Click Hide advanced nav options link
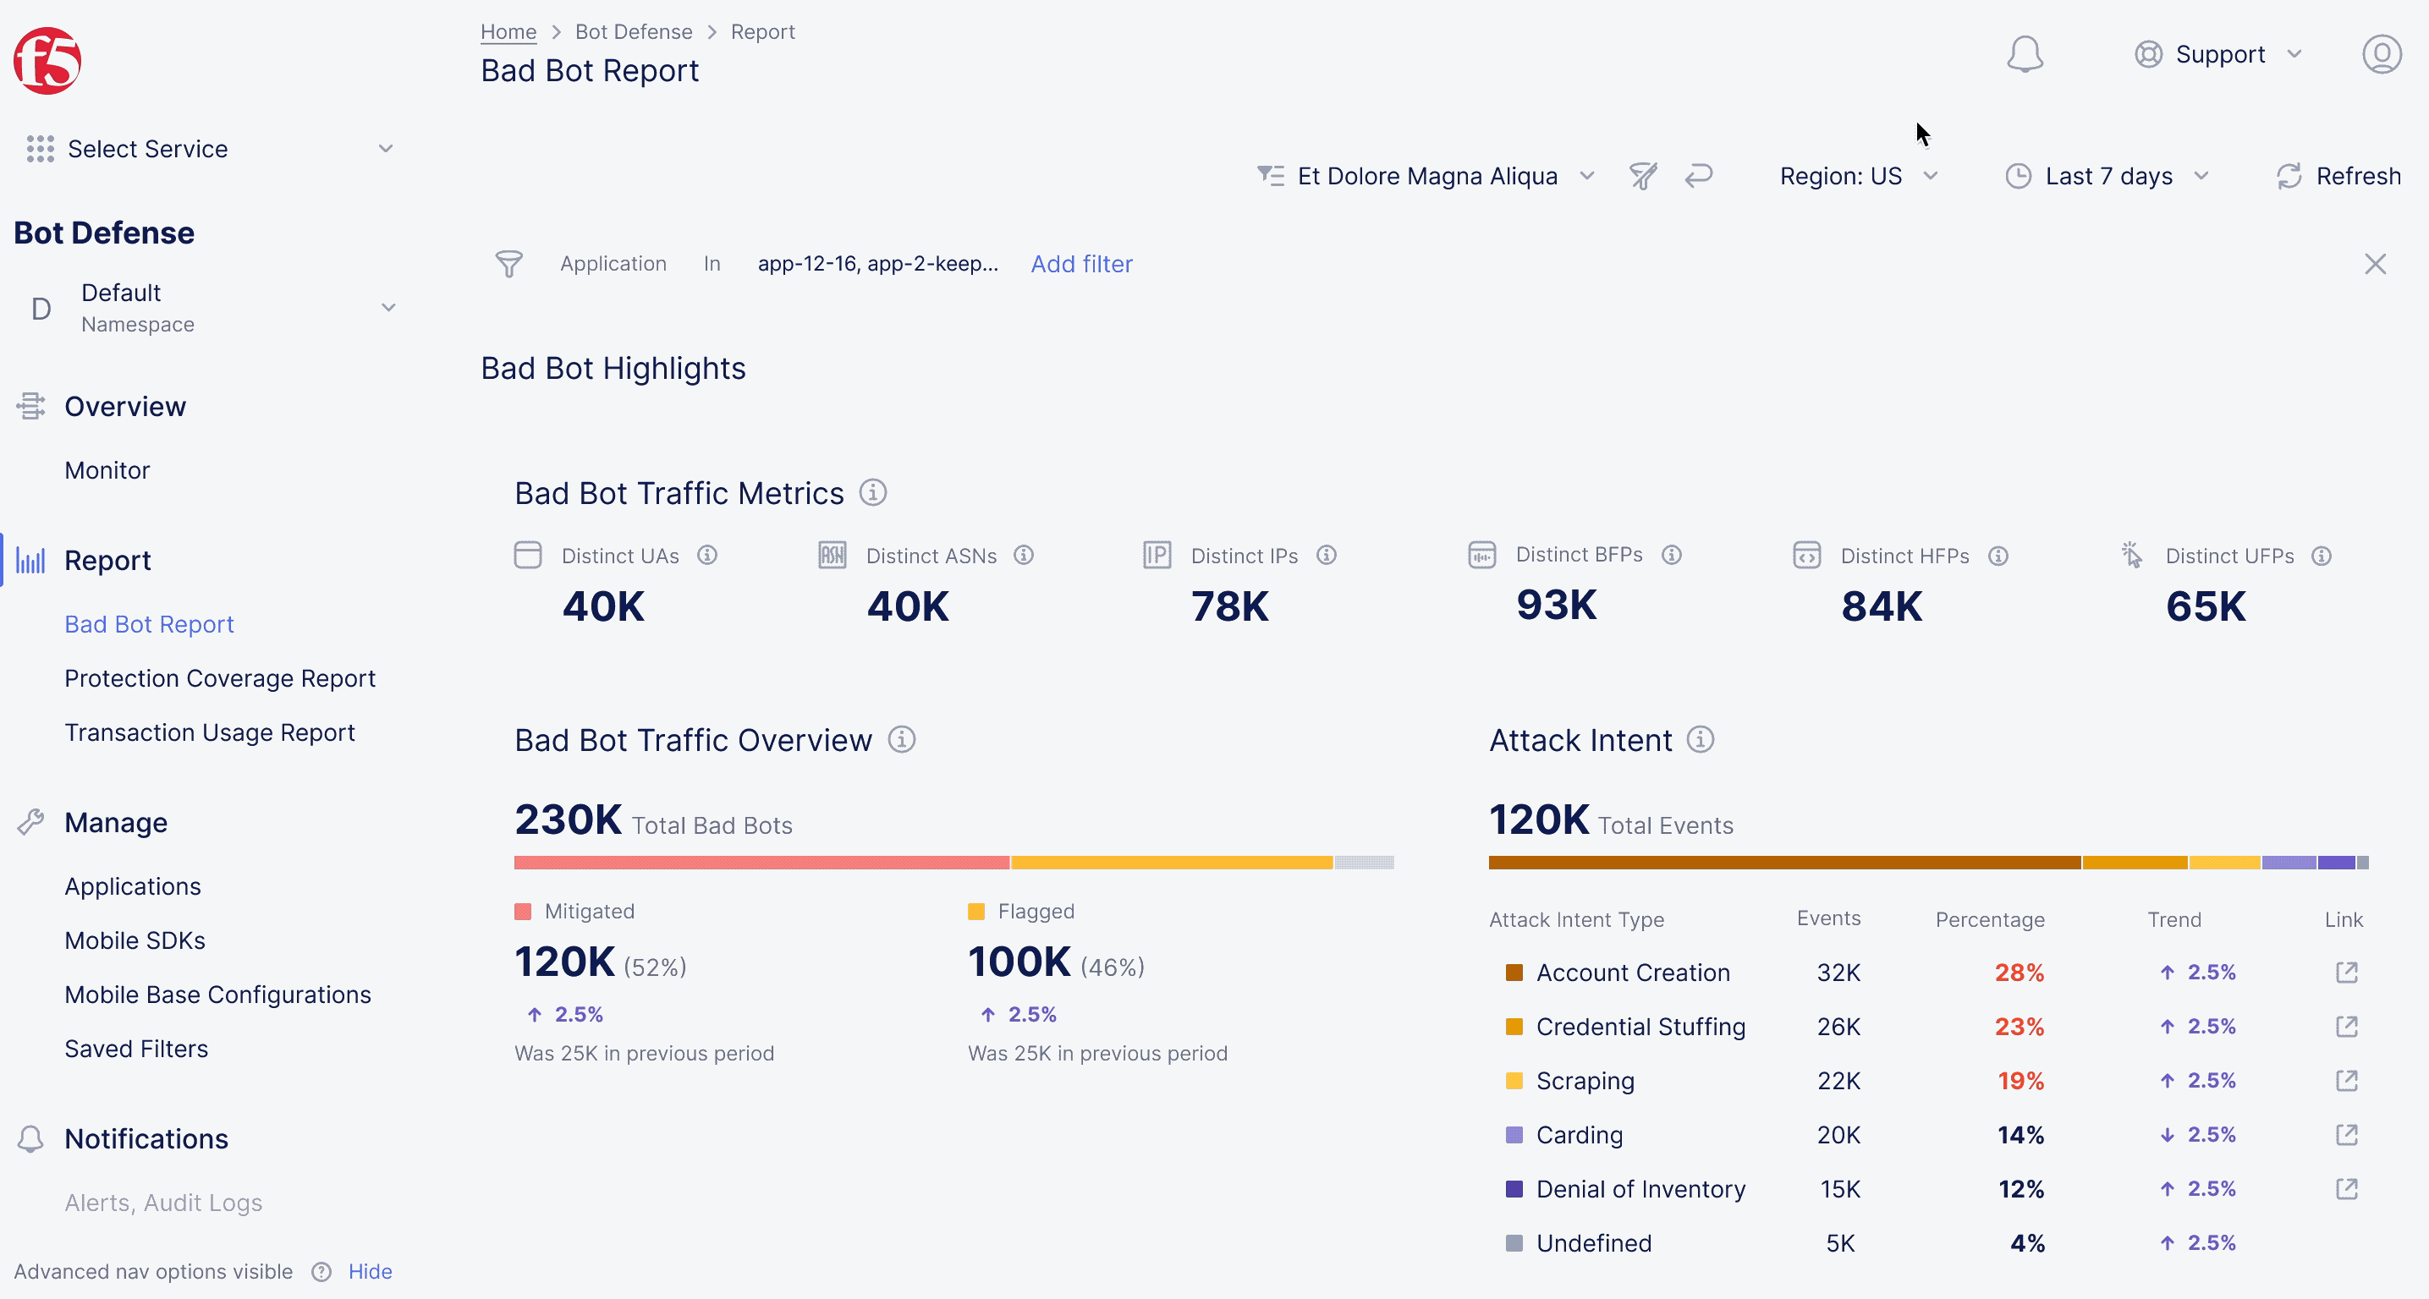 [x=371, y=1272]
